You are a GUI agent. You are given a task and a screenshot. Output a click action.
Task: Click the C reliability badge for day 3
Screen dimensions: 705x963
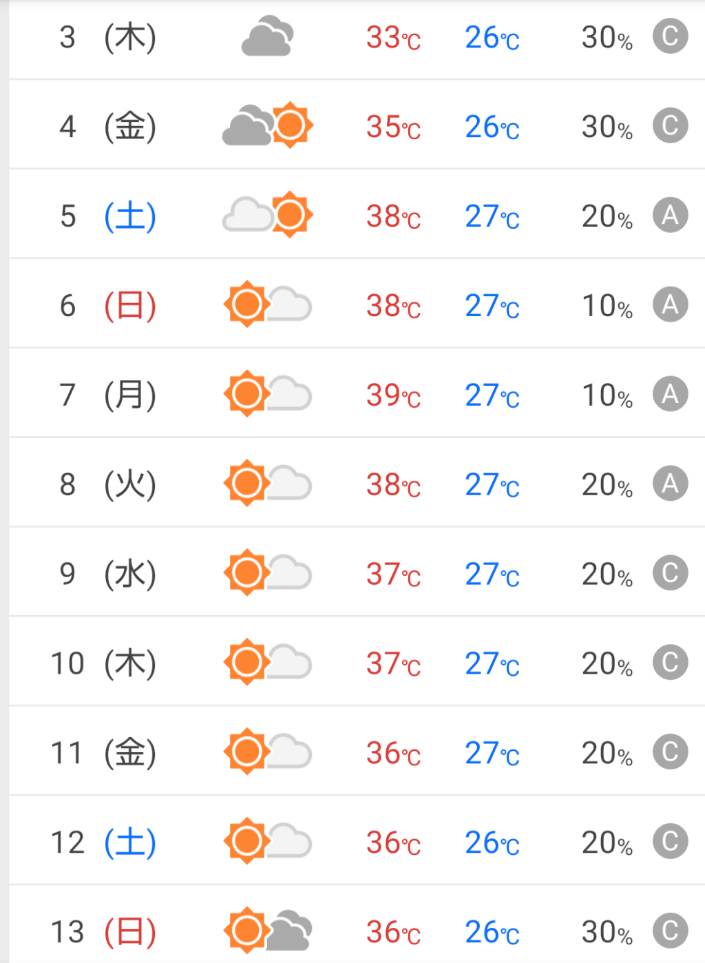[x=670, y=37]
